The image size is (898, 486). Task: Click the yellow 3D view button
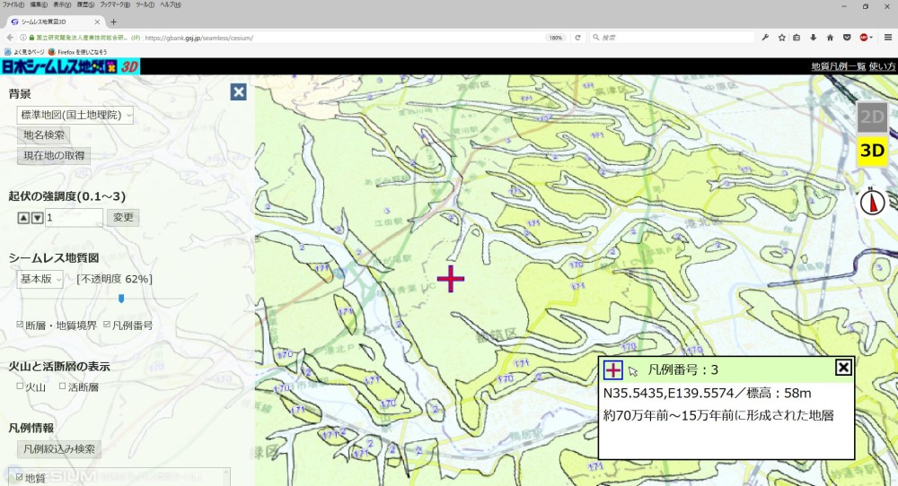tap(872, 151)
